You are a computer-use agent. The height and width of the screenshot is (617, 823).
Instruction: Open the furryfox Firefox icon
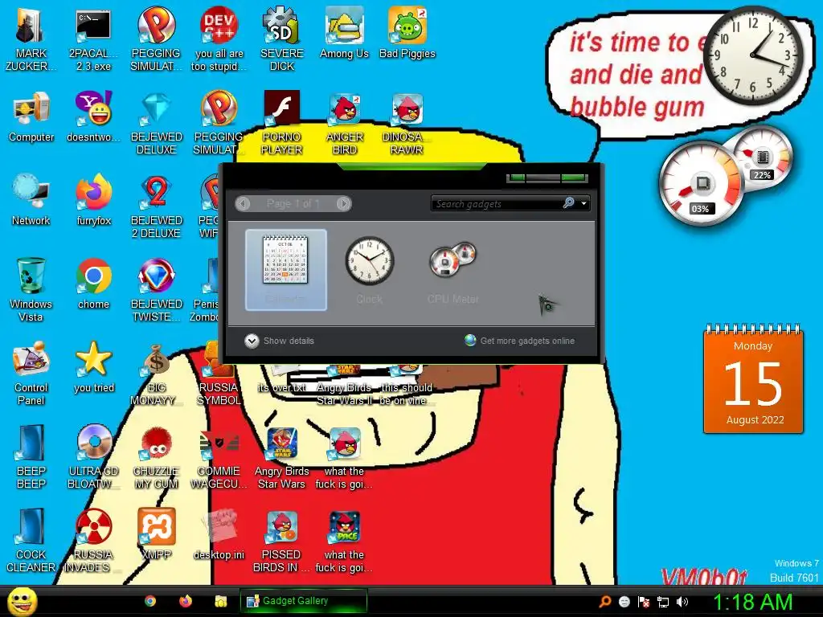[x=93, y=199]
